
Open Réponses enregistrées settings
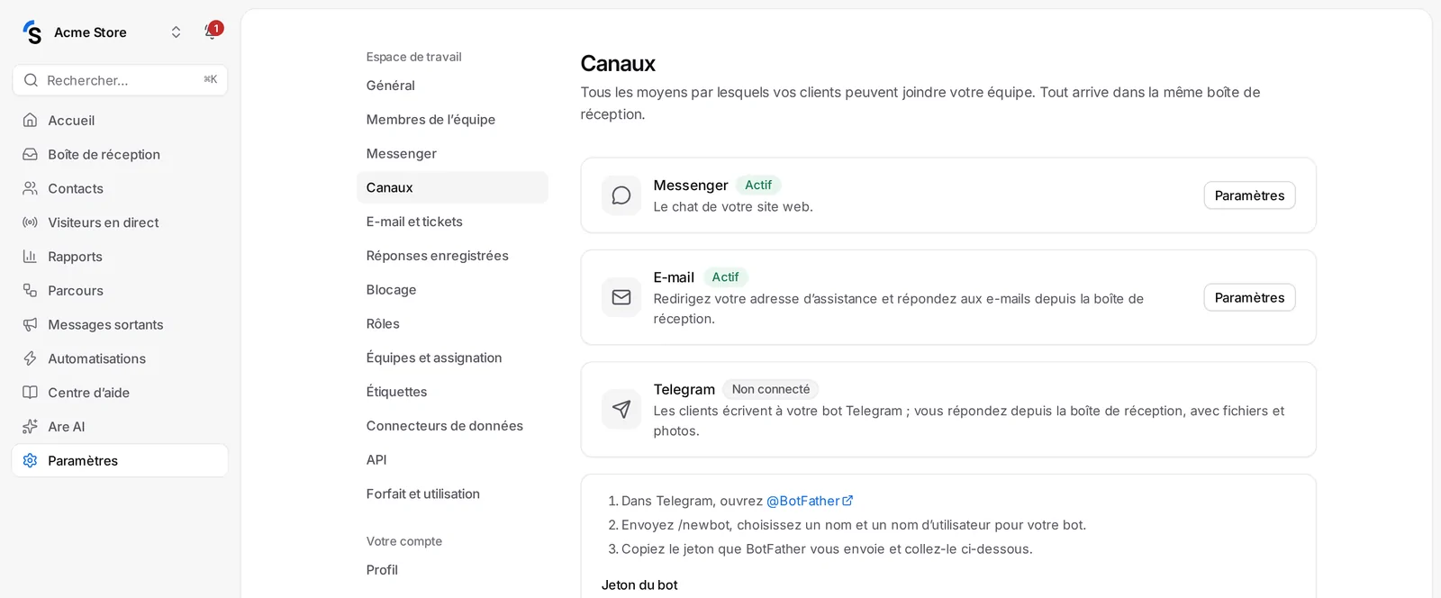pos(452,256)
